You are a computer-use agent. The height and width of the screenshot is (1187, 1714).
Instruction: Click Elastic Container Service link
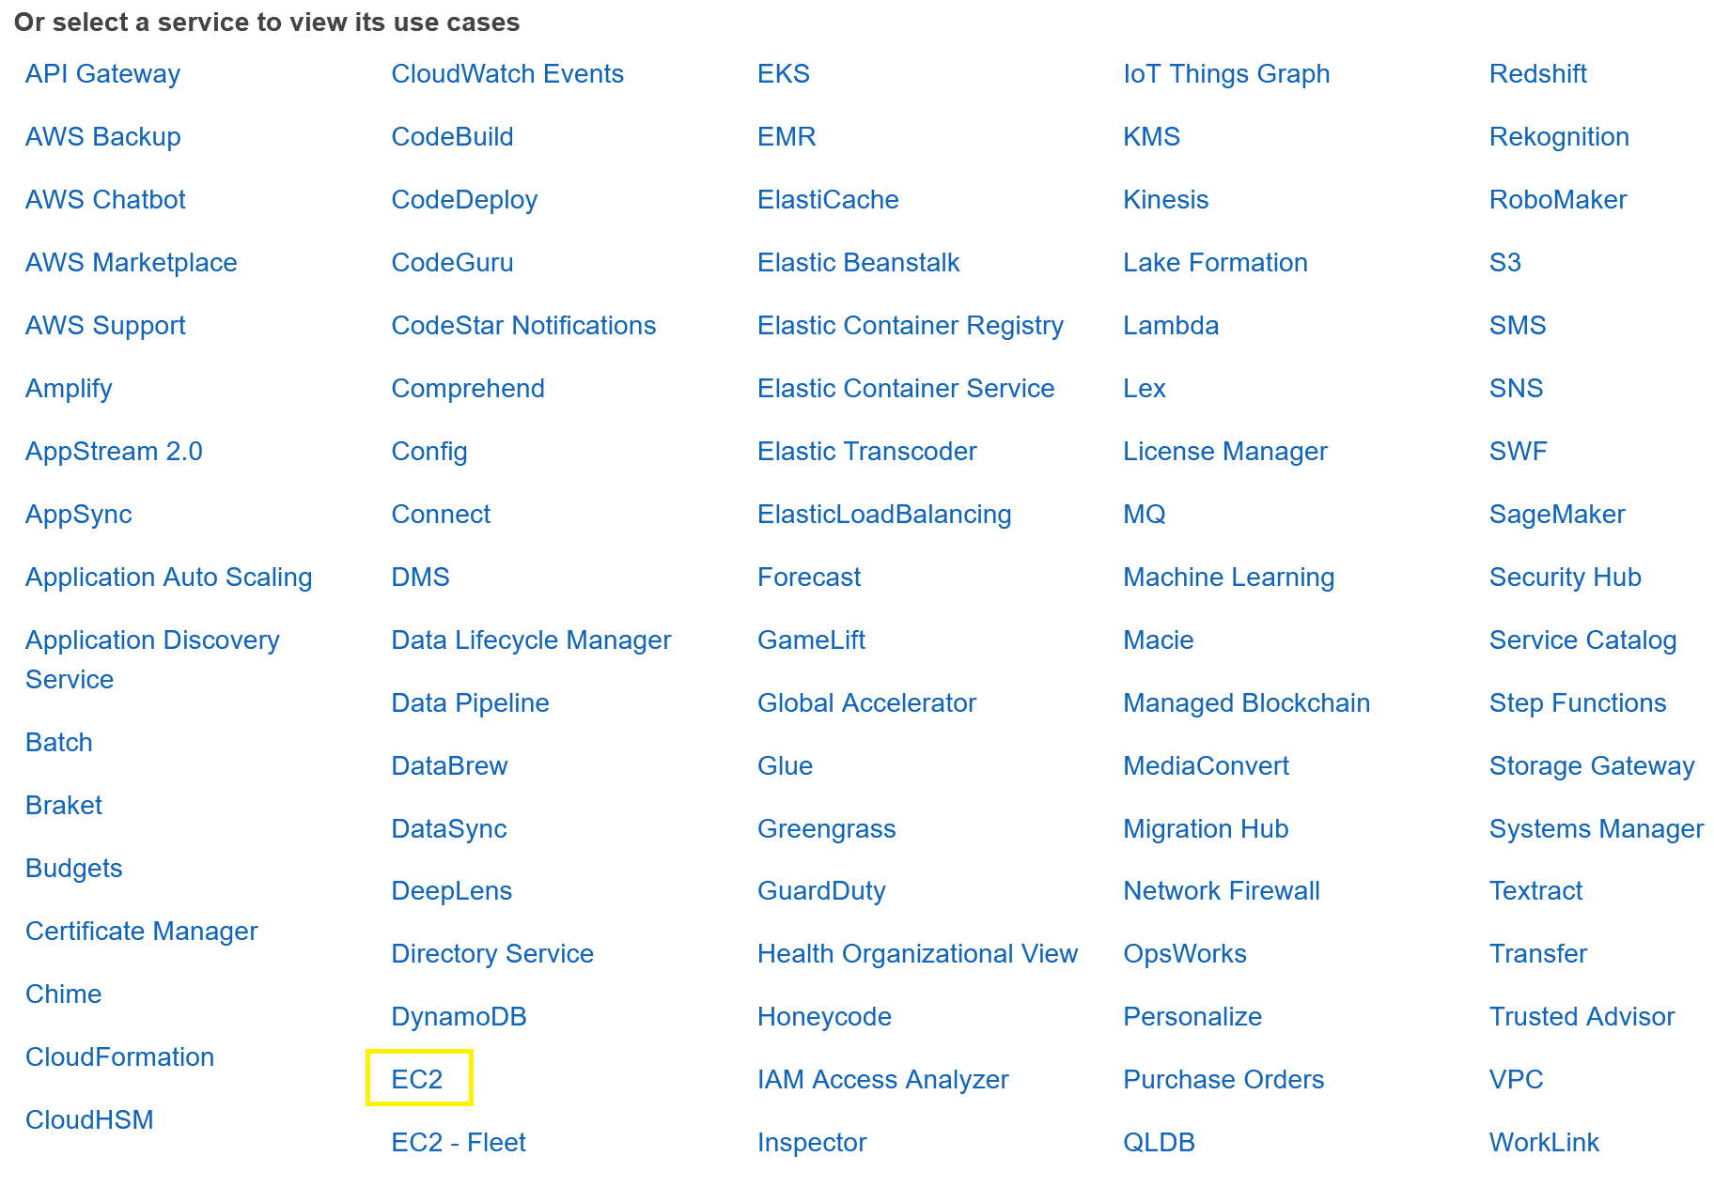[x=906, y=389]
